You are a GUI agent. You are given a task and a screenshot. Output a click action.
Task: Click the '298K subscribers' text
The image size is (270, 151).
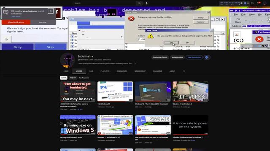(x=96, y=60)
